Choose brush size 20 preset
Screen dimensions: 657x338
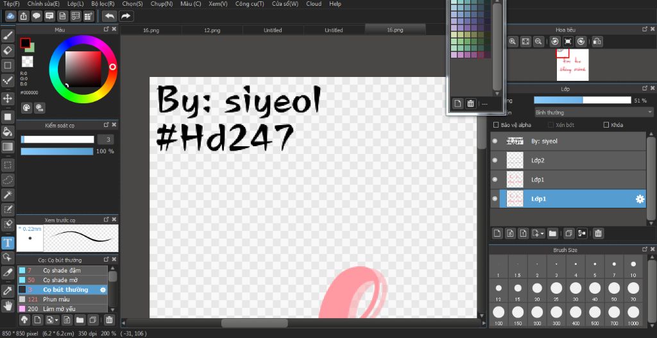[x=537, y=291]
